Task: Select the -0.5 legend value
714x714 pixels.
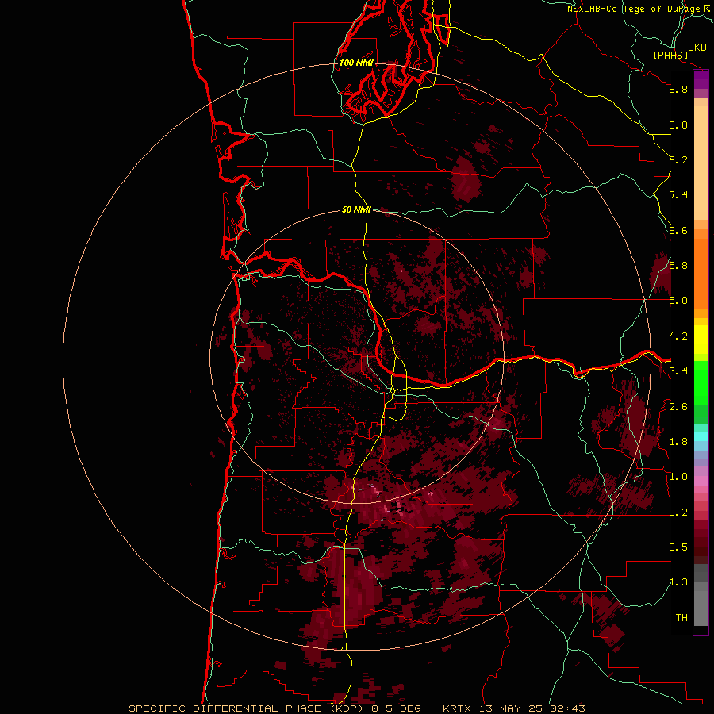Action: pos(675,547)
